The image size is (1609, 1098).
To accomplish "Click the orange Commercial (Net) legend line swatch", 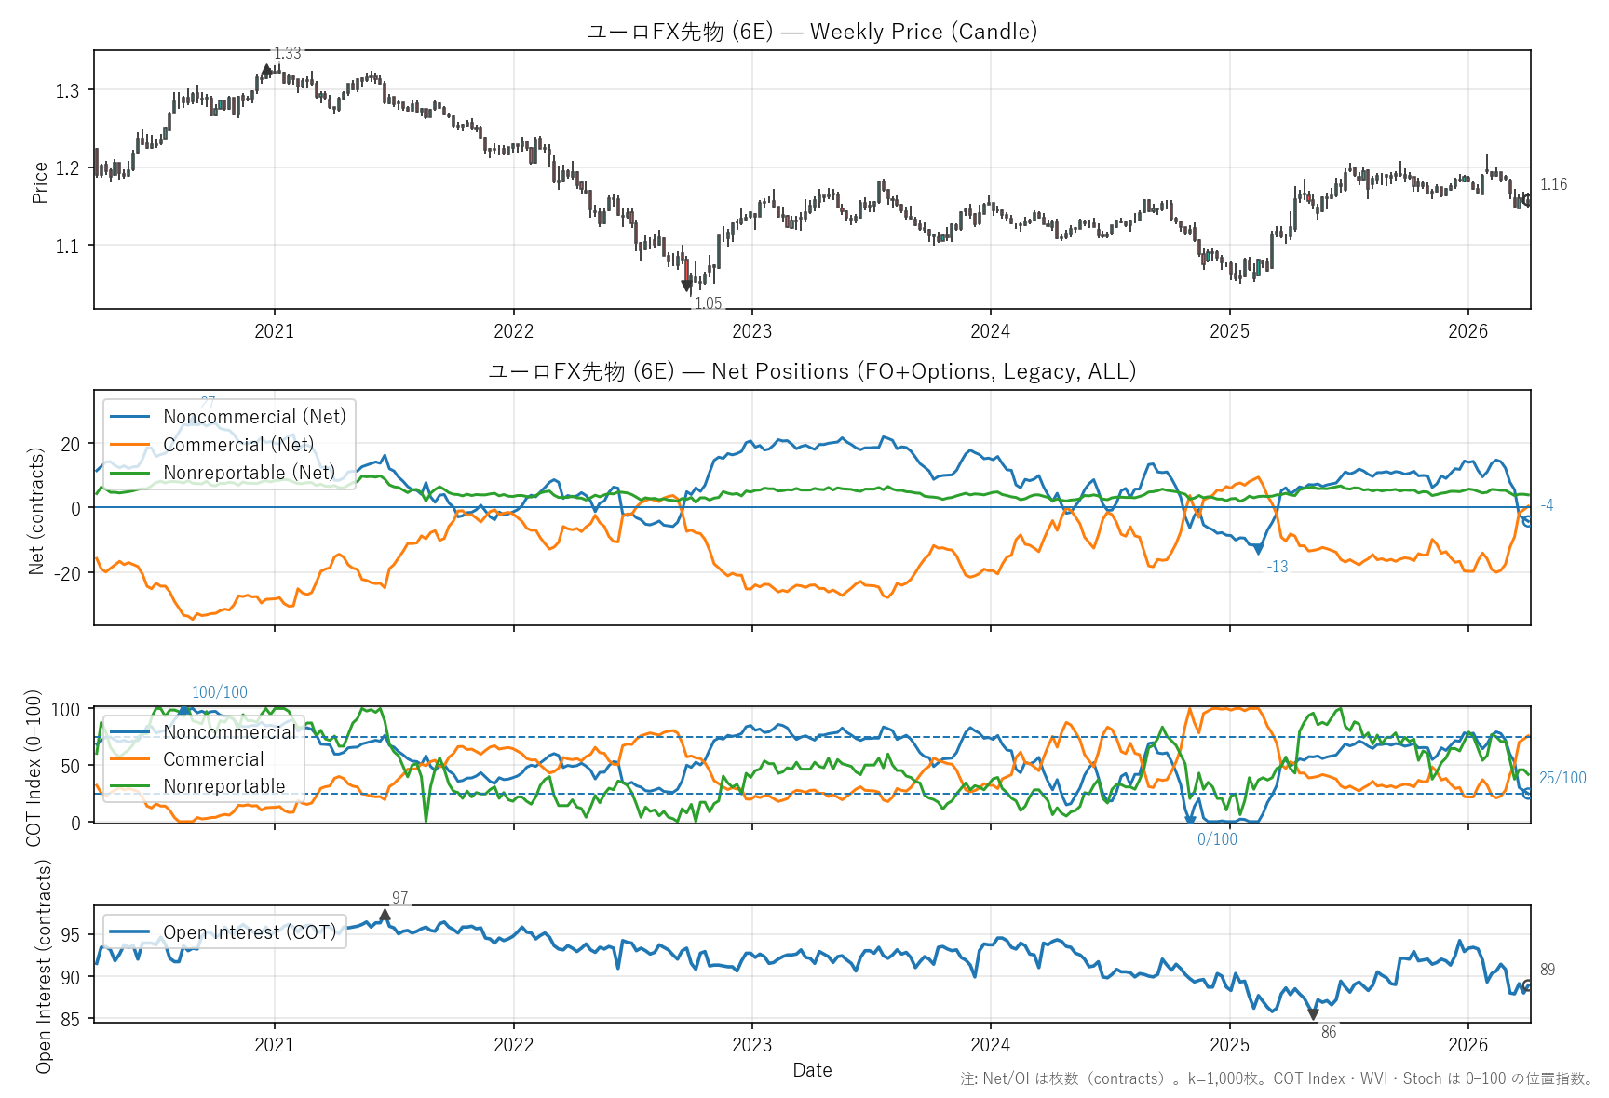I will 129,445.
